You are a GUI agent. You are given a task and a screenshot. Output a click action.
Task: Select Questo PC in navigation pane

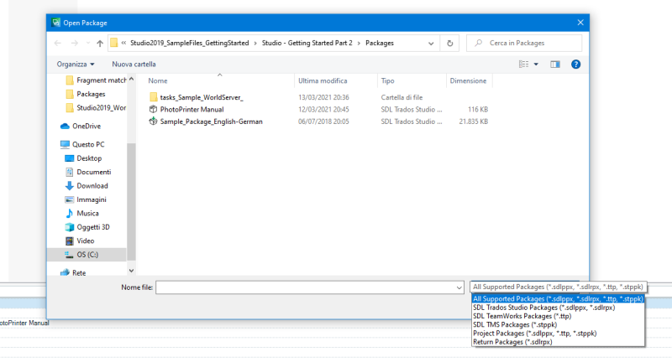(88, 144)
